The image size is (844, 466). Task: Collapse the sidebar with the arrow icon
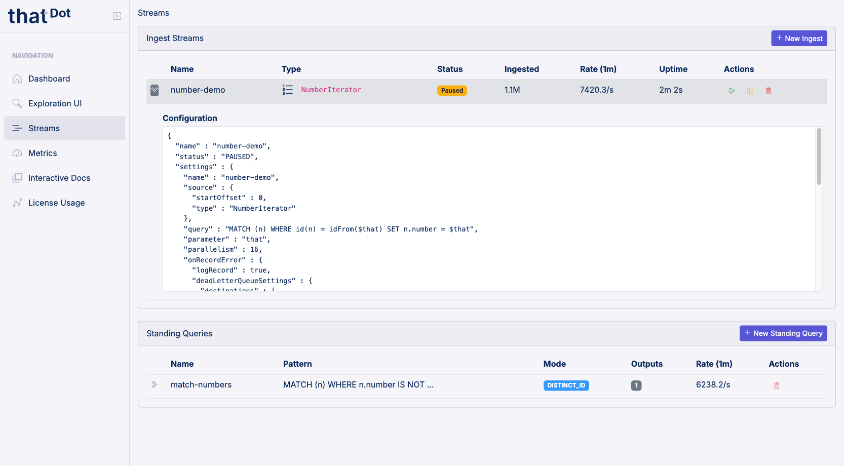click(x=117, y=16)
